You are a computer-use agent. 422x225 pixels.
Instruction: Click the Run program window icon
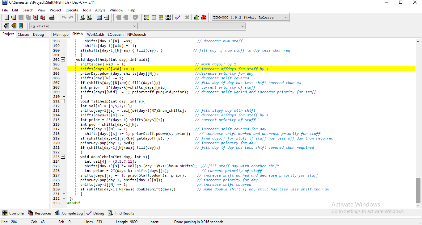click(154, 18)
